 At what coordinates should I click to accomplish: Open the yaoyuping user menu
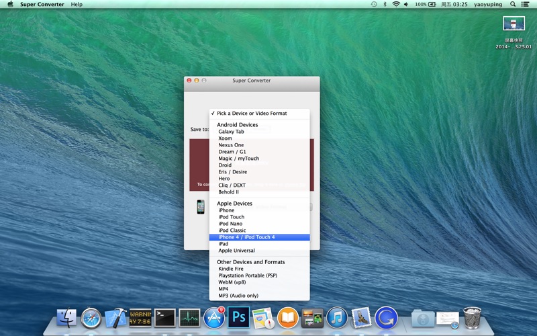coord(488,5)
